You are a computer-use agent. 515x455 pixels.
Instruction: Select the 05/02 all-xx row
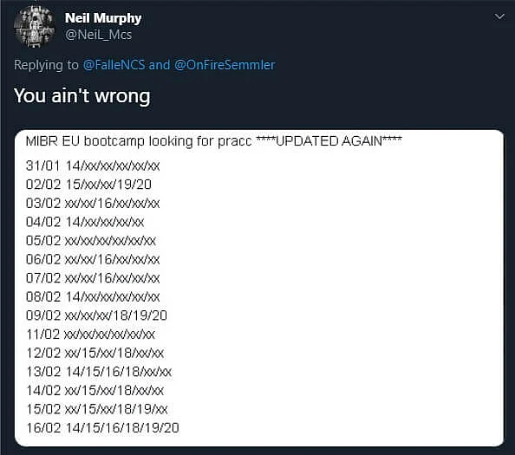(91, 241)
